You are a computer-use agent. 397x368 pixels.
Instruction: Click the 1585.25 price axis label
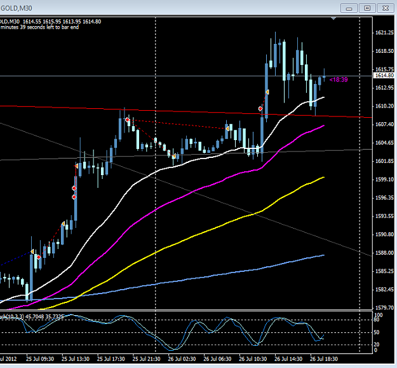point(384,271)
